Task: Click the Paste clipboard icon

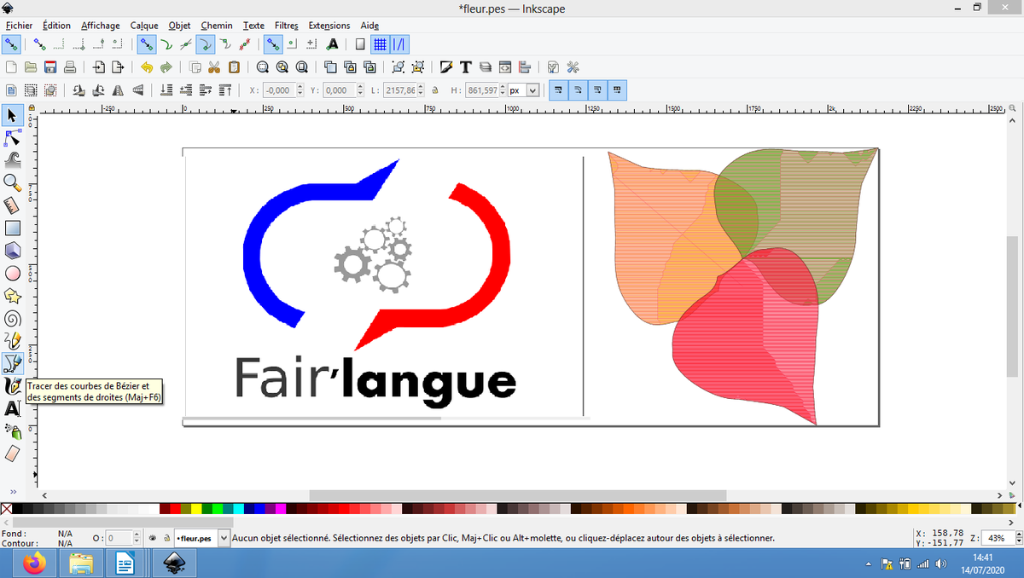Action: (x=234, y=67)
